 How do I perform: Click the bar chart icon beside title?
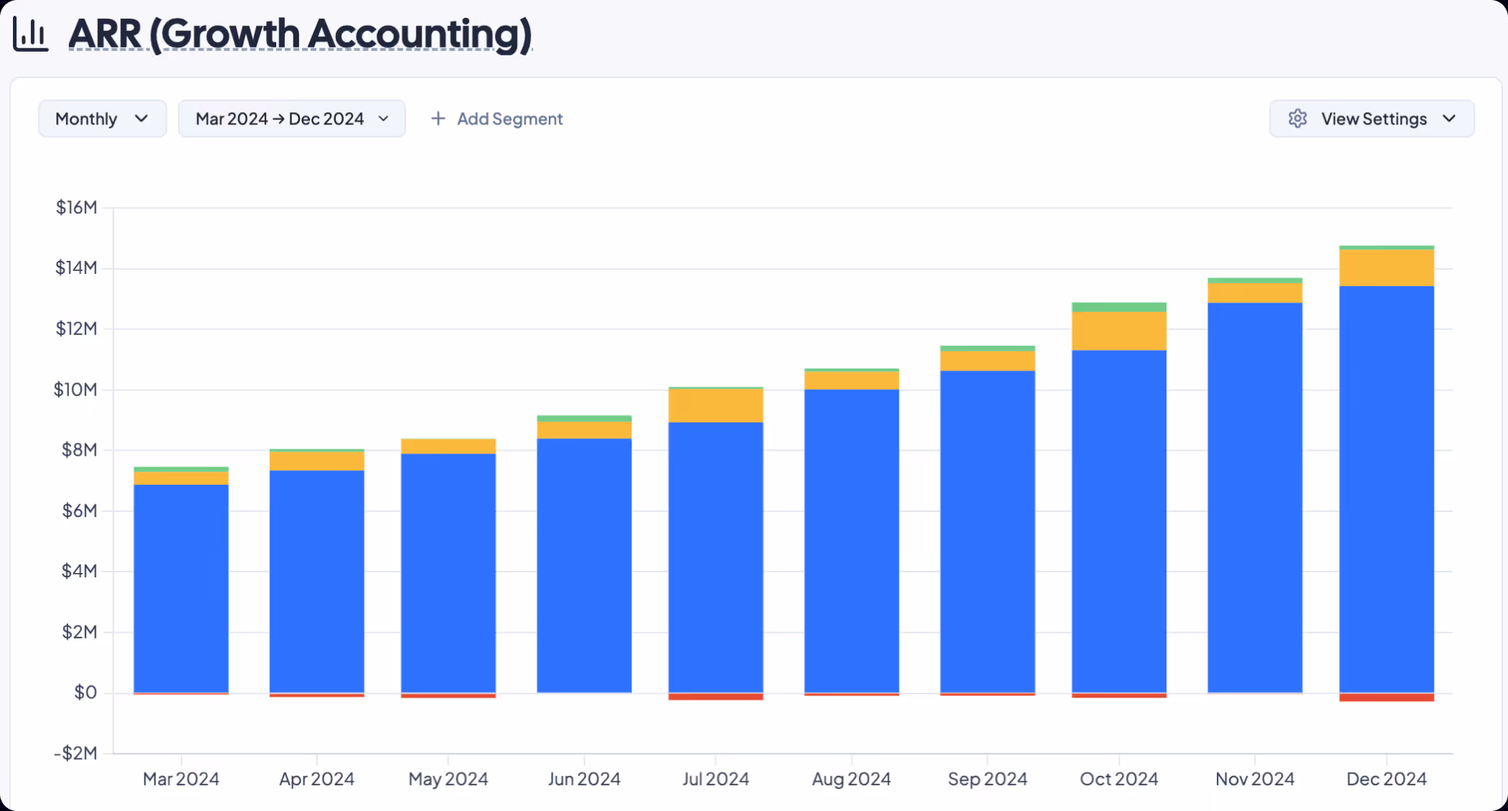point(30,34)
